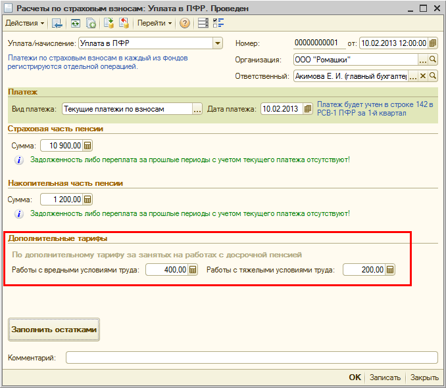Open calculator for Накопительная часть сумма
The image size is (446, 388).
[x=87, y=200]
